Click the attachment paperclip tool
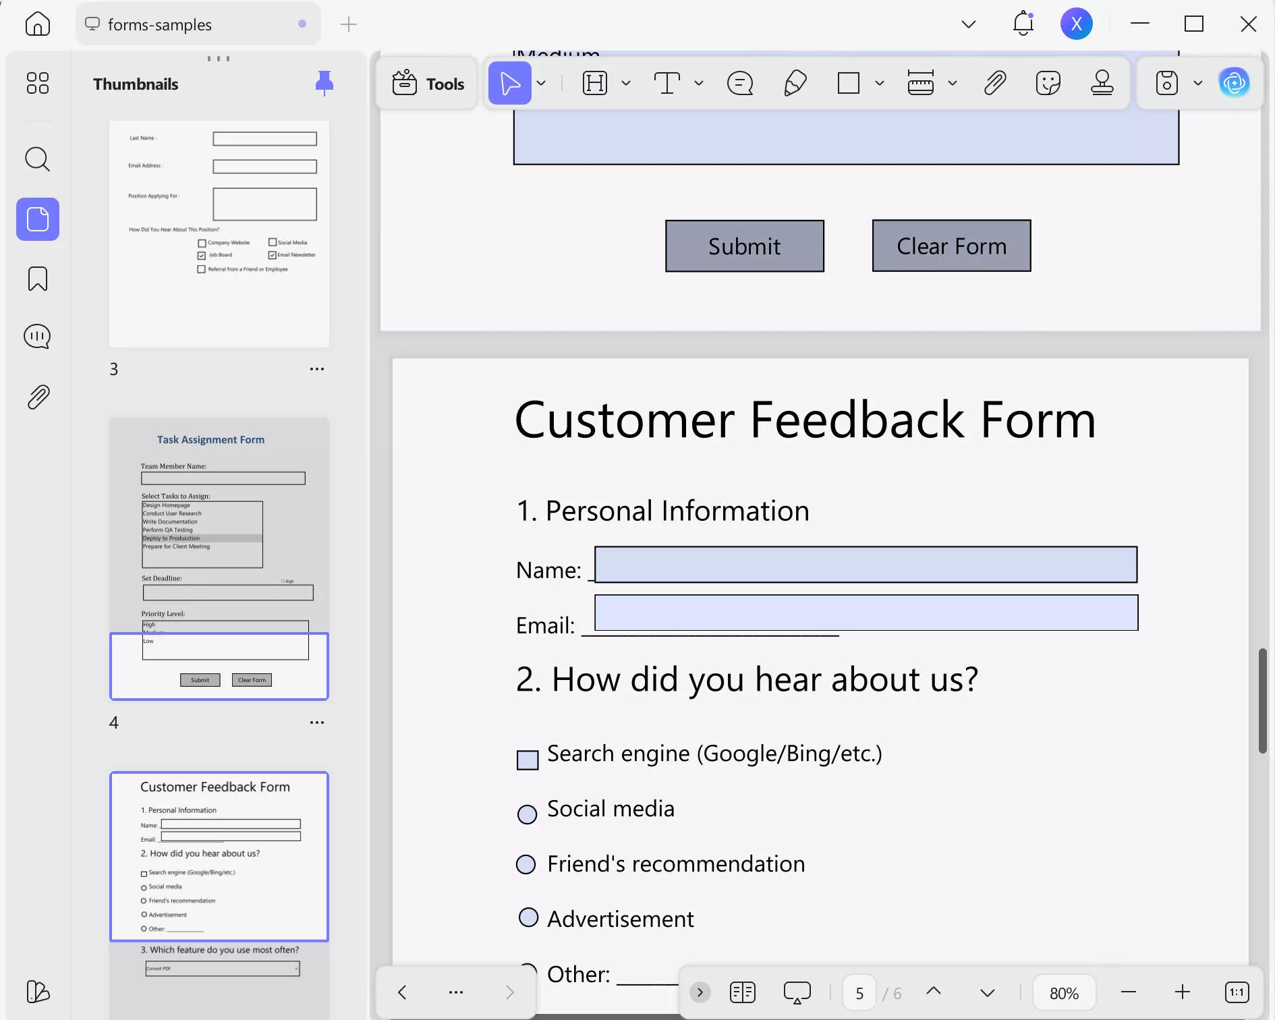Viewport: 1275px width, 1020px height. point(994,82)
